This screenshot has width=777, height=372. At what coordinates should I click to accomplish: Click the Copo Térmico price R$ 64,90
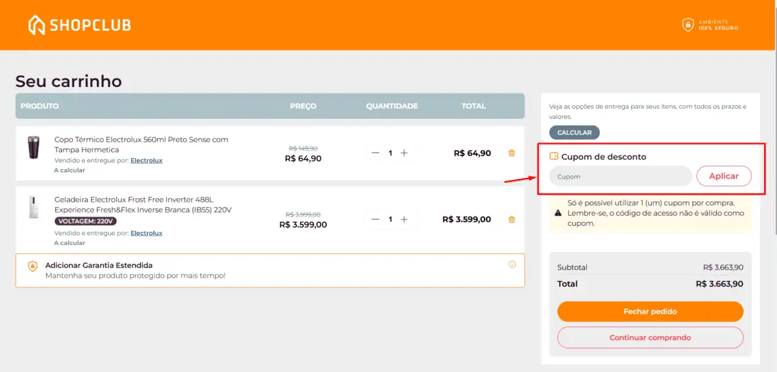(x=303, y=159)
